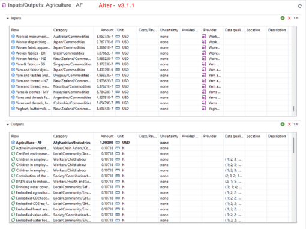Click flow icon of Woven fabrics - BR
306x229 pixels.
click(13, 53)
